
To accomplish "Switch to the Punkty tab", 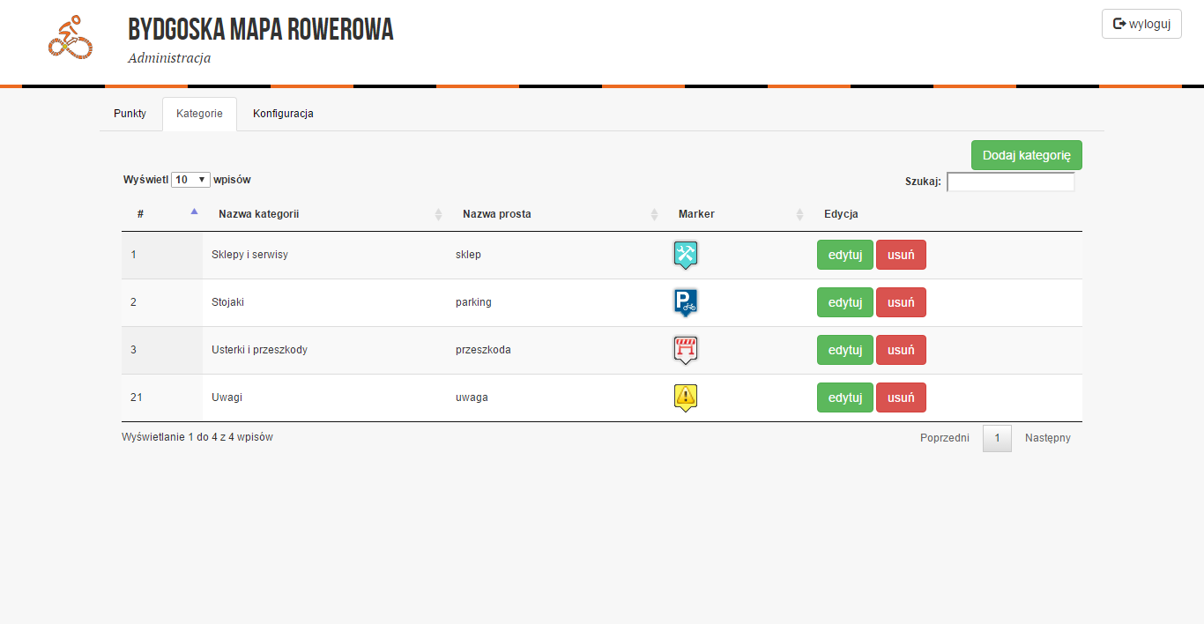I will tap(130, 114).
